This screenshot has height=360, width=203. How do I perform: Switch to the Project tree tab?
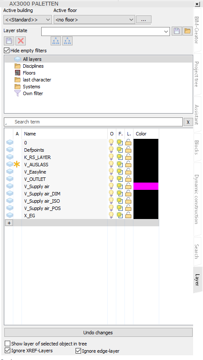click(197, 74)
